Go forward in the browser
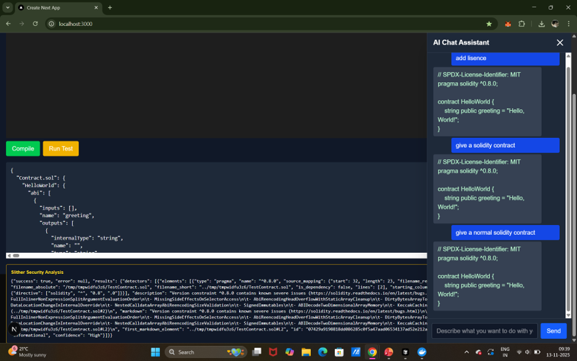Image resolution: width=577 pixels, height=361 pixels. [22, 23]
